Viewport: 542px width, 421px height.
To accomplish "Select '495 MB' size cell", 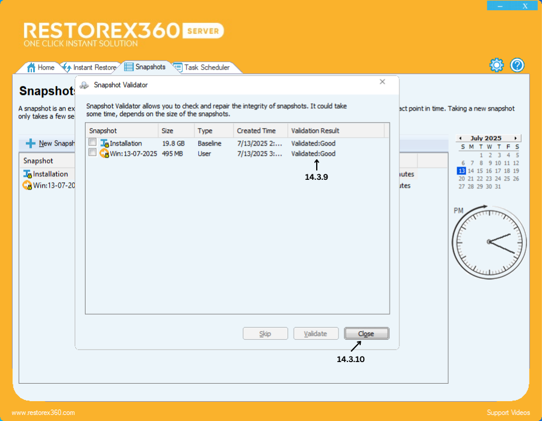I will [x=172, y=153].
